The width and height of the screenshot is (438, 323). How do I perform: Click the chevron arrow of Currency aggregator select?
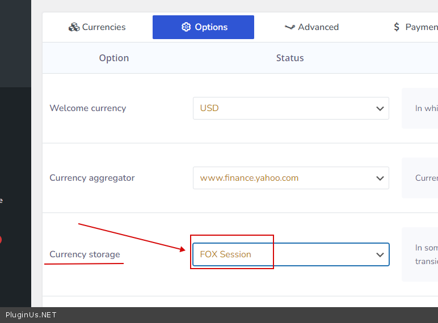coord(380,178)
